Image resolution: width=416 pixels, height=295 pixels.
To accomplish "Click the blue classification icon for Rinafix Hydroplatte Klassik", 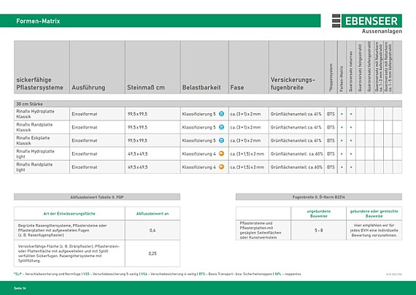I will 222,114.
